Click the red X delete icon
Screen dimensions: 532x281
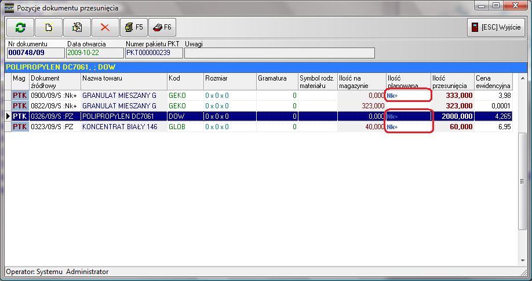click(105, 27)
